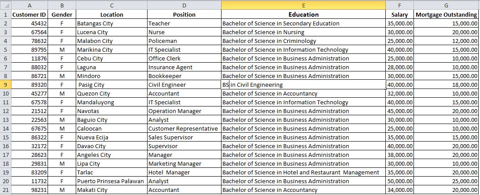Click the "Customer Representative" position cell
This screenshot has height=195, width=480.
tap(184, 128)
